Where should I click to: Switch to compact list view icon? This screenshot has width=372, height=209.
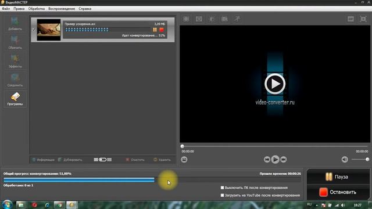[96, 160]
